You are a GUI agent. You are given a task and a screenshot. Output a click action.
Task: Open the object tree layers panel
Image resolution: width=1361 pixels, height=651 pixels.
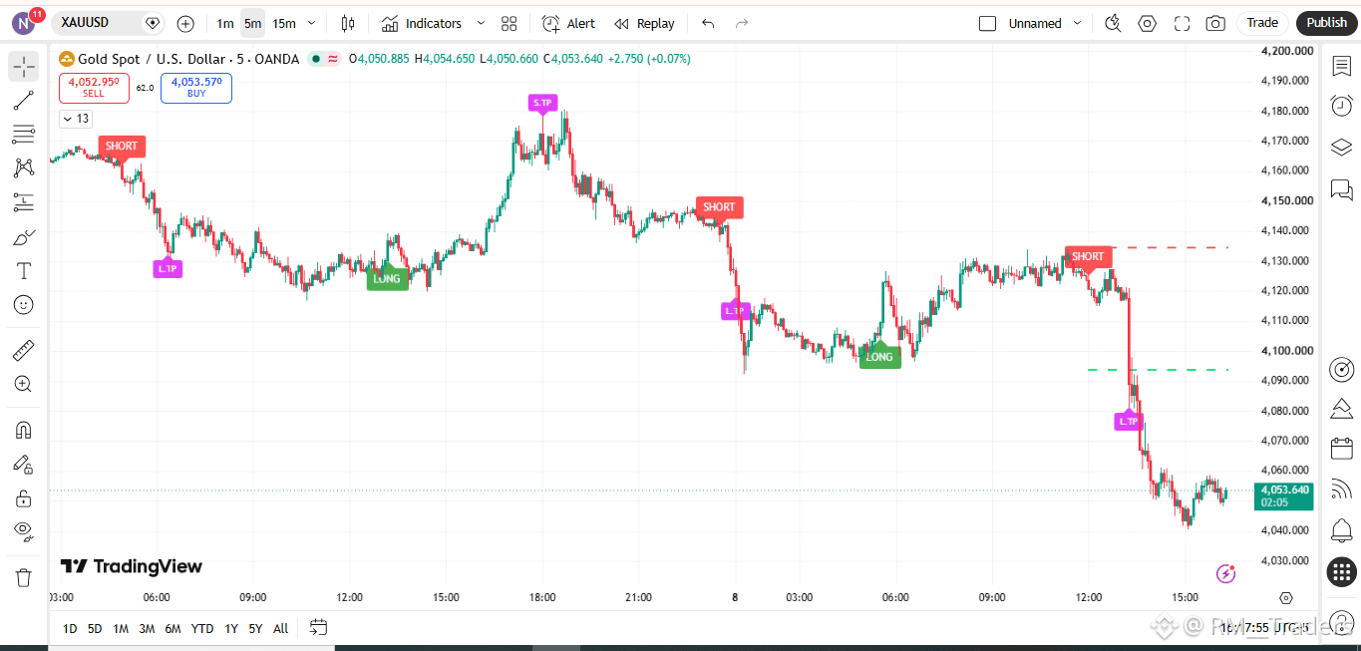[1341, 148]
